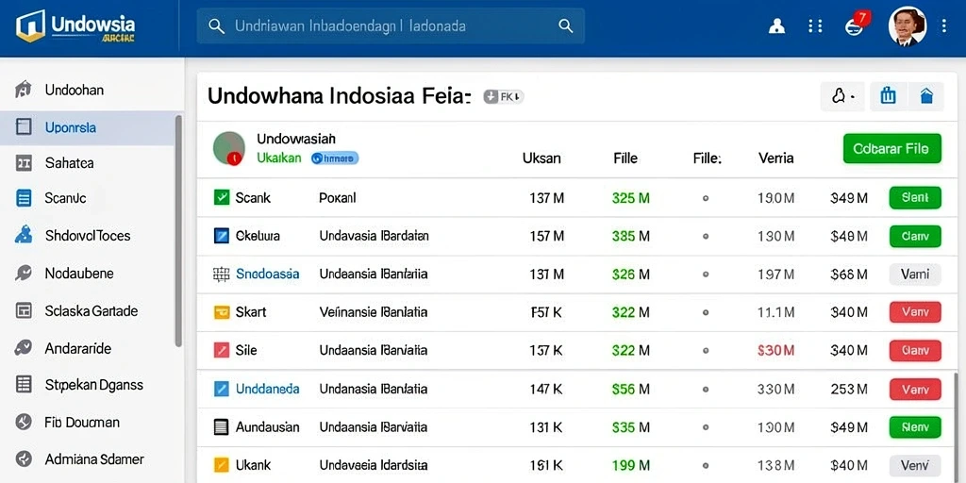Viewport: 966px width, 483px height.
Task: Click the Ukaikan green link
Action: (279, 158)
